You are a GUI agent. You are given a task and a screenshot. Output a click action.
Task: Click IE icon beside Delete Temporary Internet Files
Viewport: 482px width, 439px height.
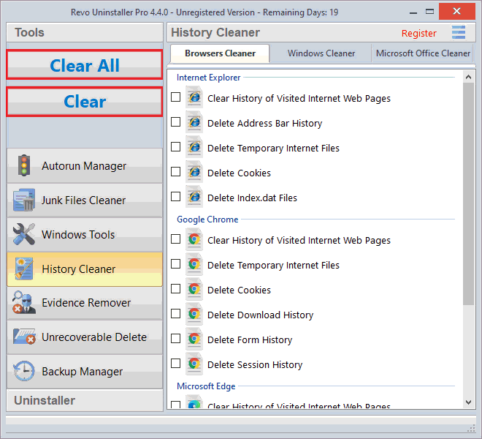[x=194, y=147]
